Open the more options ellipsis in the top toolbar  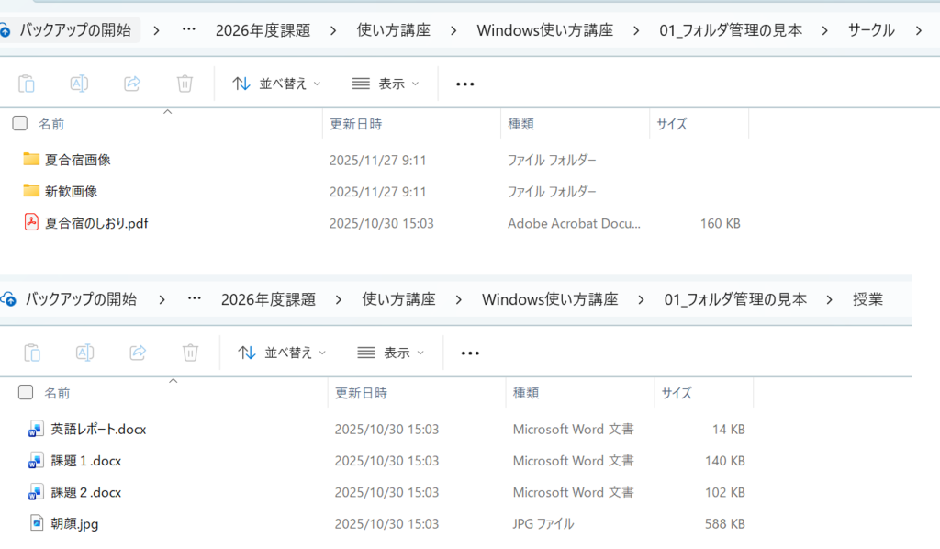point(465,84)
